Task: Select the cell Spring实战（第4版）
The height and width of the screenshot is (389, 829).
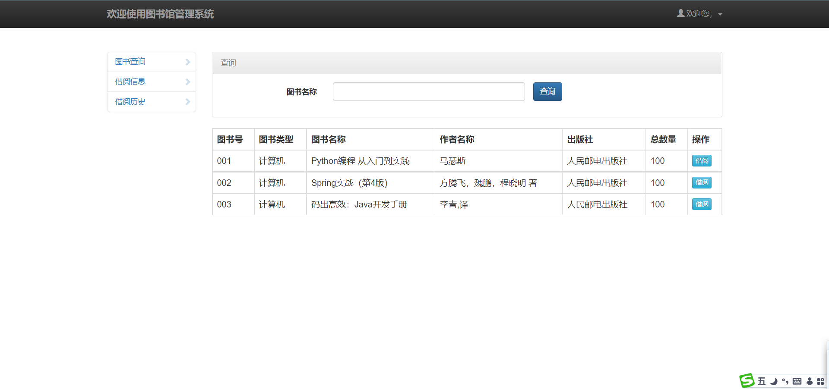Action: 370,183
